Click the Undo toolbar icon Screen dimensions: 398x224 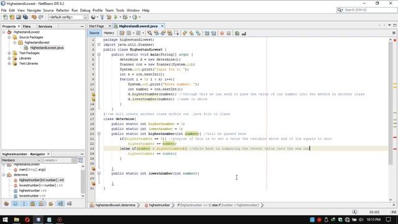pyautogui.click(x=34, y=17)
